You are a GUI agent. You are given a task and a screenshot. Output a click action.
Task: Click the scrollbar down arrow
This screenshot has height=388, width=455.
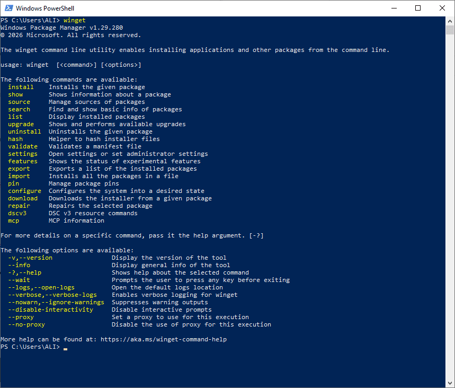pyautogui.click(x=450, y=383)
